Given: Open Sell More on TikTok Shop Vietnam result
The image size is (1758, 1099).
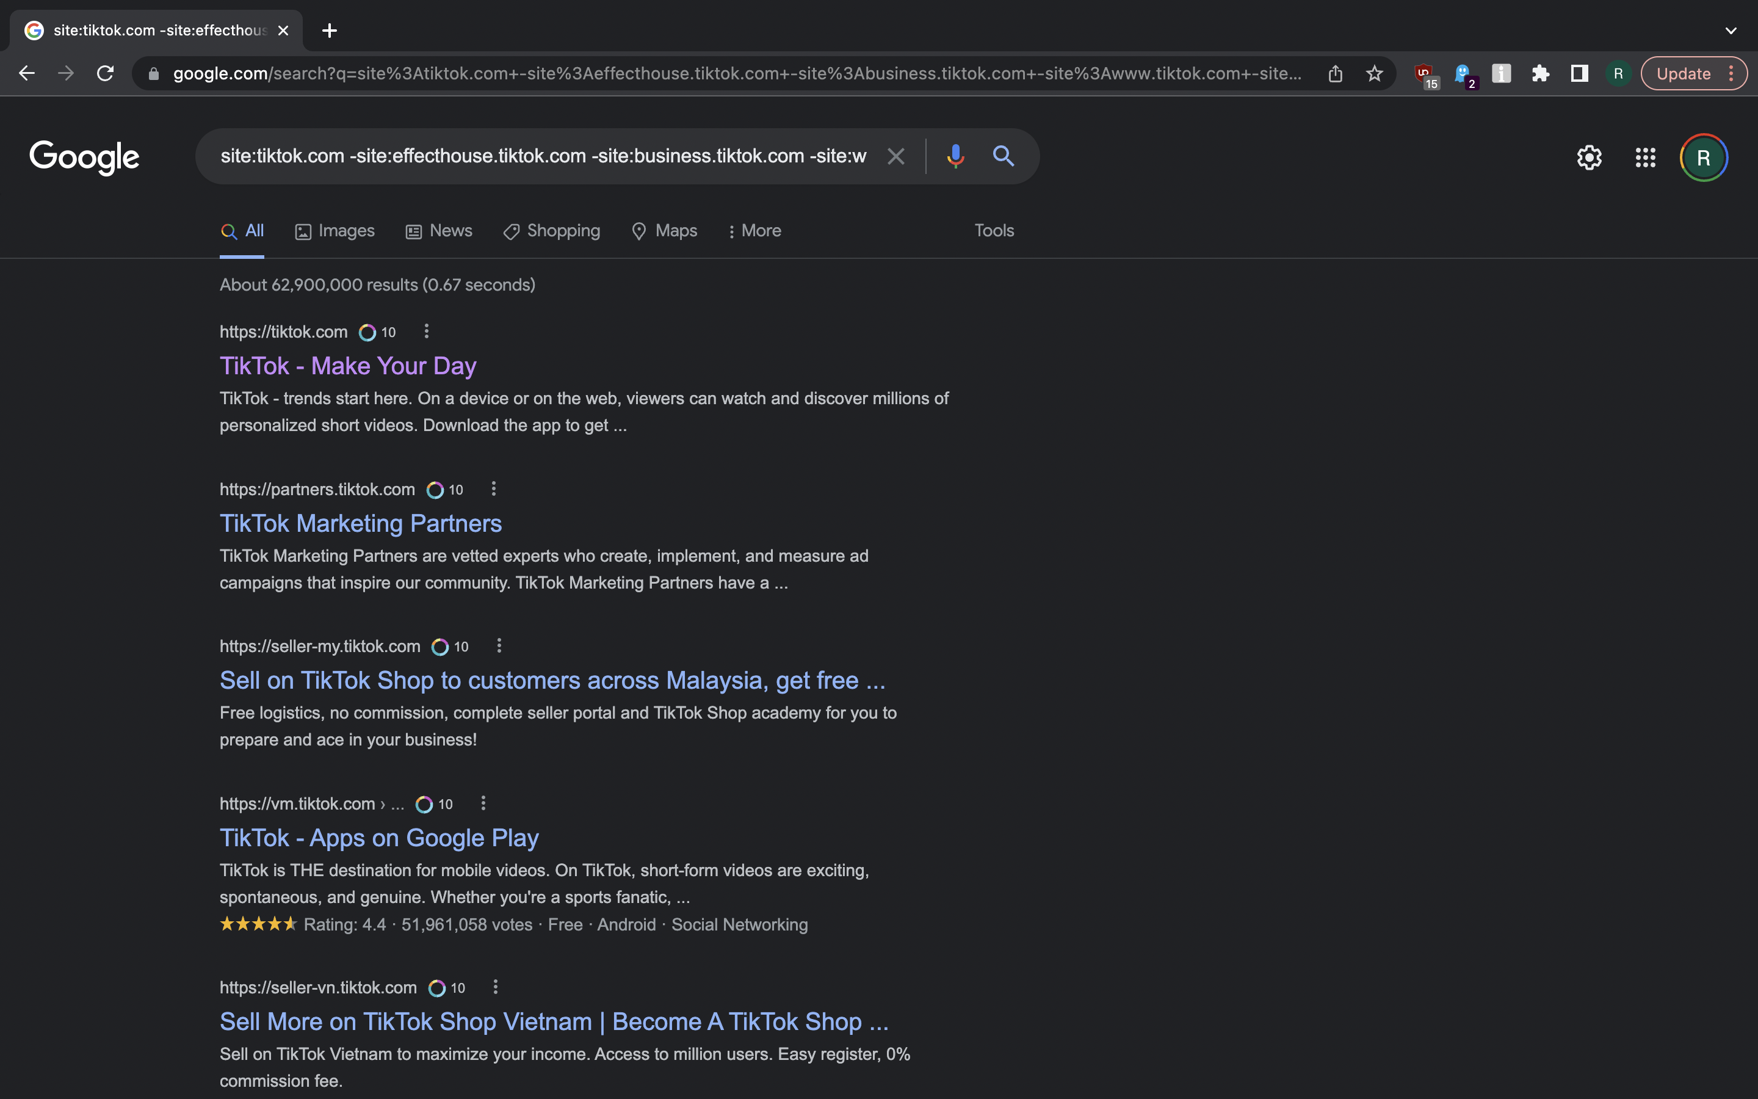Looking at the screenshot, I should tap(554, 1022).
